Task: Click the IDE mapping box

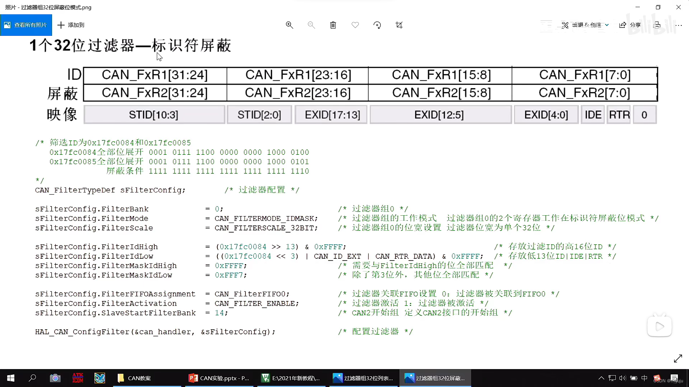Action: point(593,115)
